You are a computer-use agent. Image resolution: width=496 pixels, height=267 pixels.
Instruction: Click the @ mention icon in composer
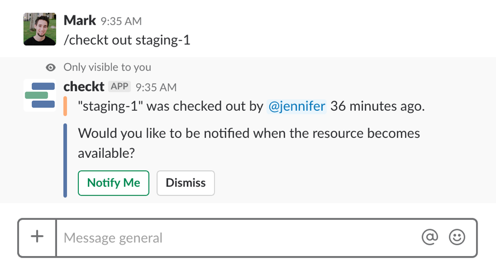click(430, 237)
